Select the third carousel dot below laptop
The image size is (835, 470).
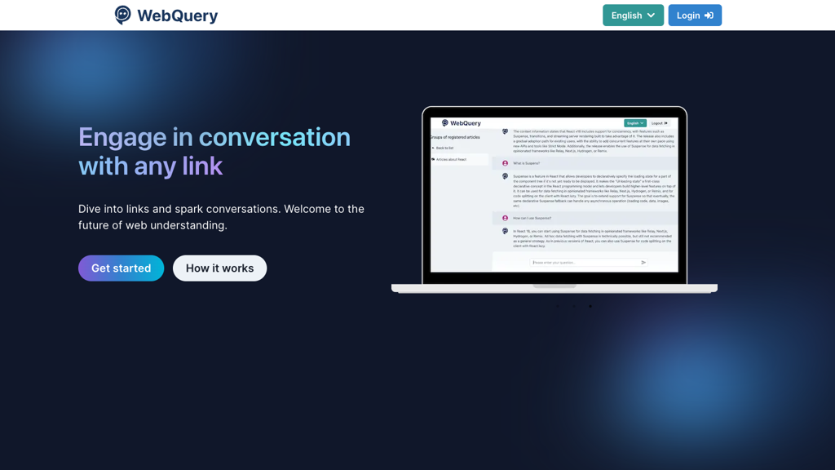[x=590, y=307]
